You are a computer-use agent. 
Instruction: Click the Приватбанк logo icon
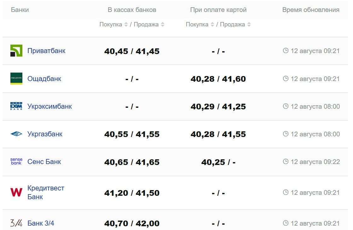pos(16,51)
